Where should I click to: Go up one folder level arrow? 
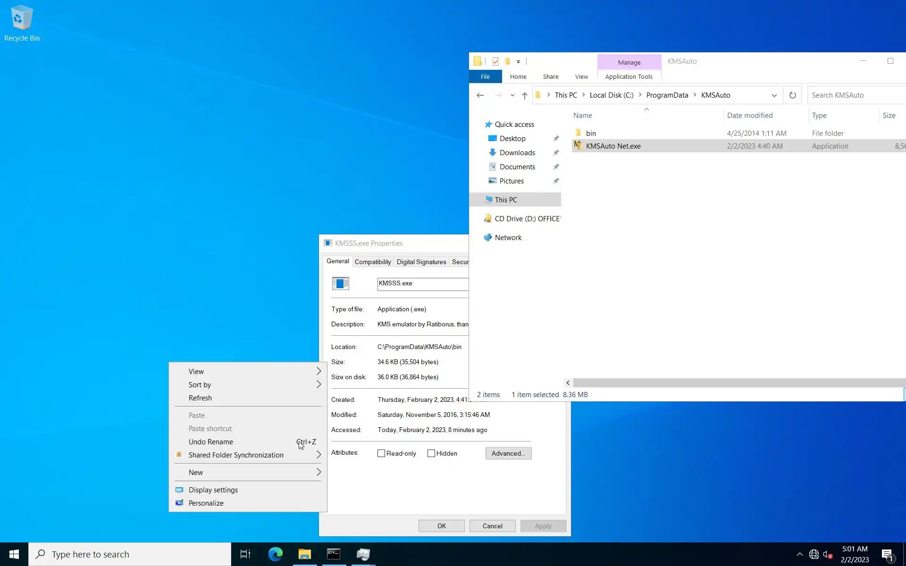point(524,95)
